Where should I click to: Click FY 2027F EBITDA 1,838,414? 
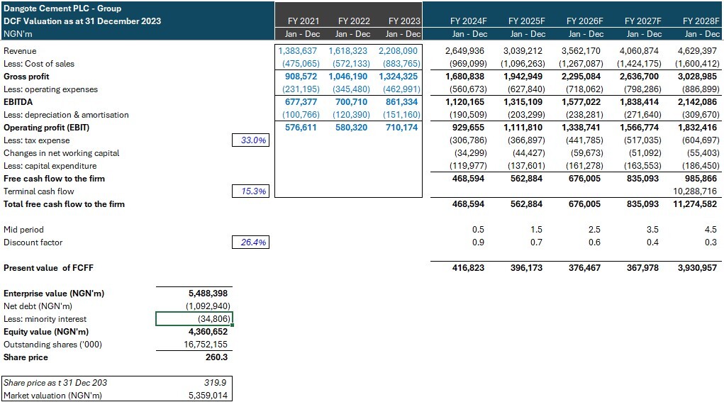(640, 102)
